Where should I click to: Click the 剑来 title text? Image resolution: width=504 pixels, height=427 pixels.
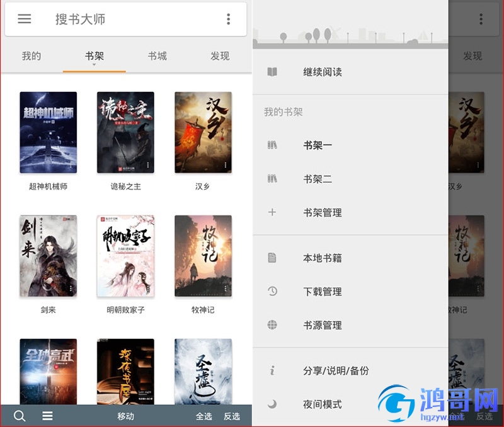[49, 310]
